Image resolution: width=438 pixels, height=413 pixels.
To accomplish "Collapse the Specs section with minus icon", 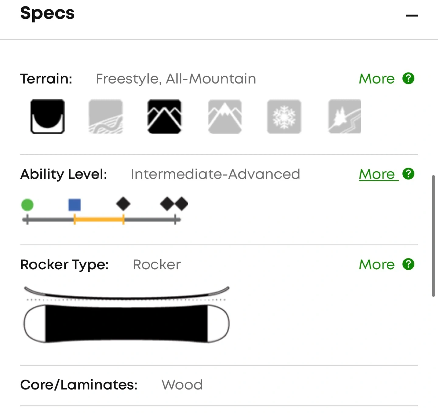I will point(412,15).
